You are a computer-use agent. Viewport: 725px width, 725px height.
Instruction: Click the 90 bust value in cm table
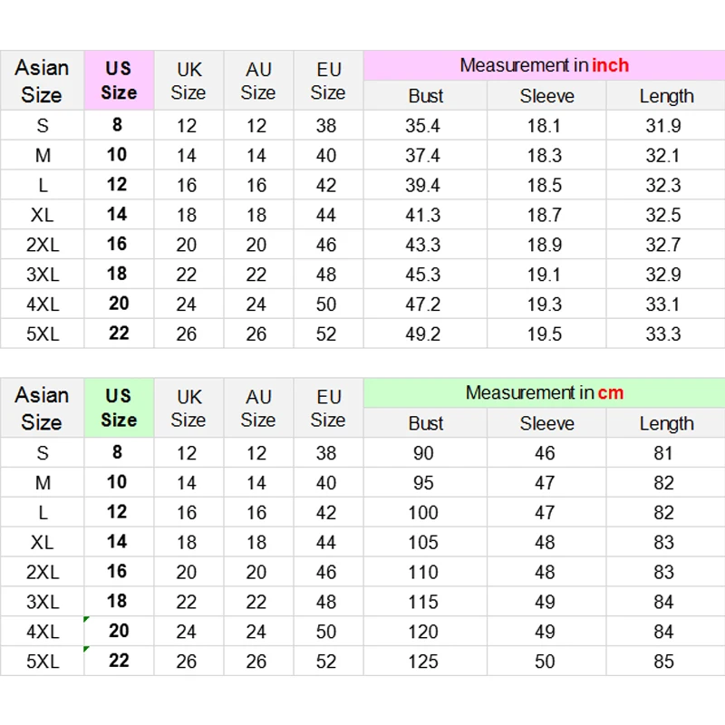[423, 453]
